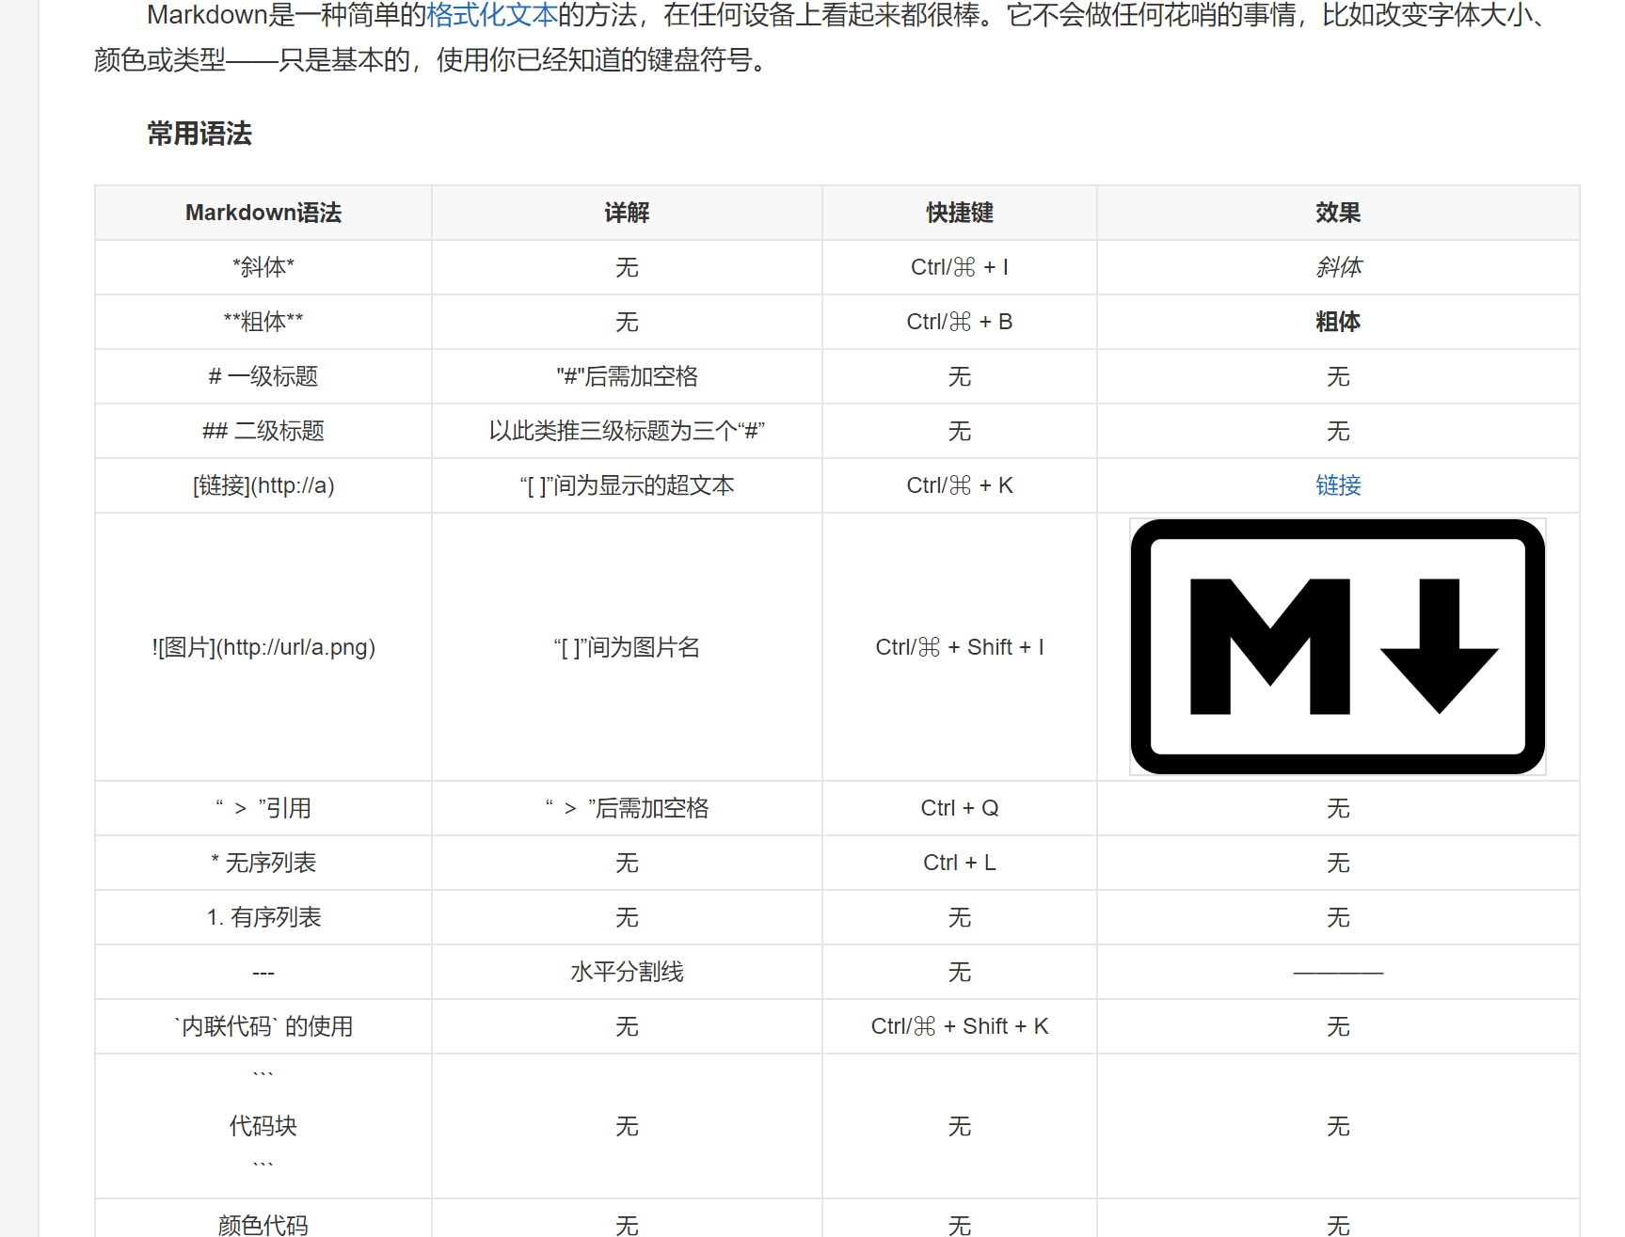Select the `内联代码` 的使用 cell

(263, 1026)
